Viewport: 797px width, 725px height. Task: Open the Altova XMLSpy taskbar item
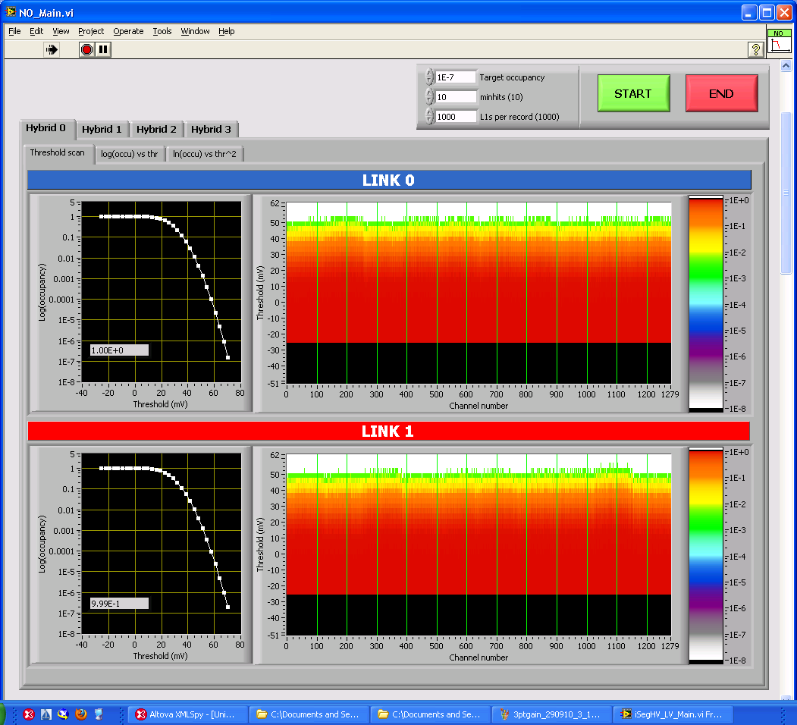click(x=187, y=714)
